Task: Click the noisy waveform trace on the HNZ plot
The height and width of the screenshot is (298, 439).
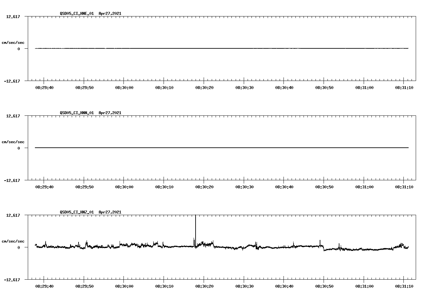Action: (129, 246)
